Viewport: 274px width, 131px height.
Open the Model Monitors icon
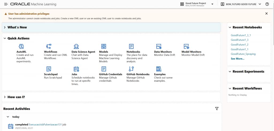186,46
